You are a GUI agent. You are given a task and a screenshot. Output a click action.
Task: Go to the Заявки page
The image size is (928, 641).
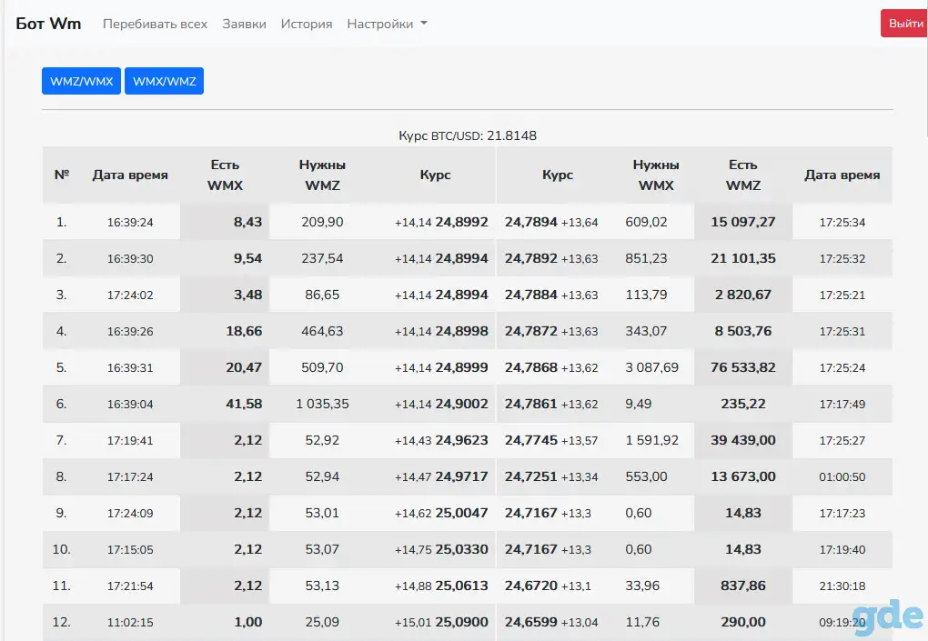point(244,24)
